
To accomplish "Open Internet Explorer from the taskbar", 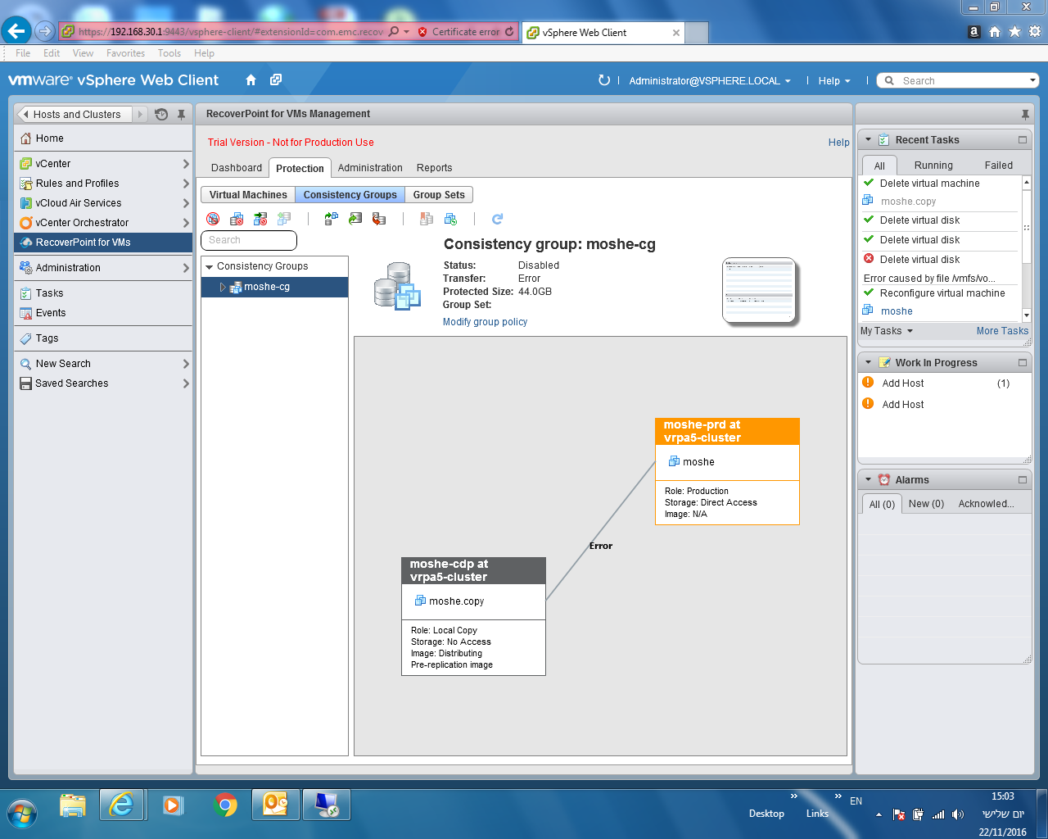I will [x=121, y=805].
